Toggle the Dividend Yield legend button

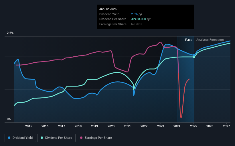[x=20, y=138]
